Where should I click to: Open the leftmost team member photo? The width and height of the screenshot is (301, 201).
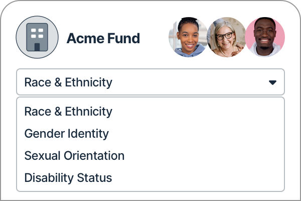click(x=188, y=38)
